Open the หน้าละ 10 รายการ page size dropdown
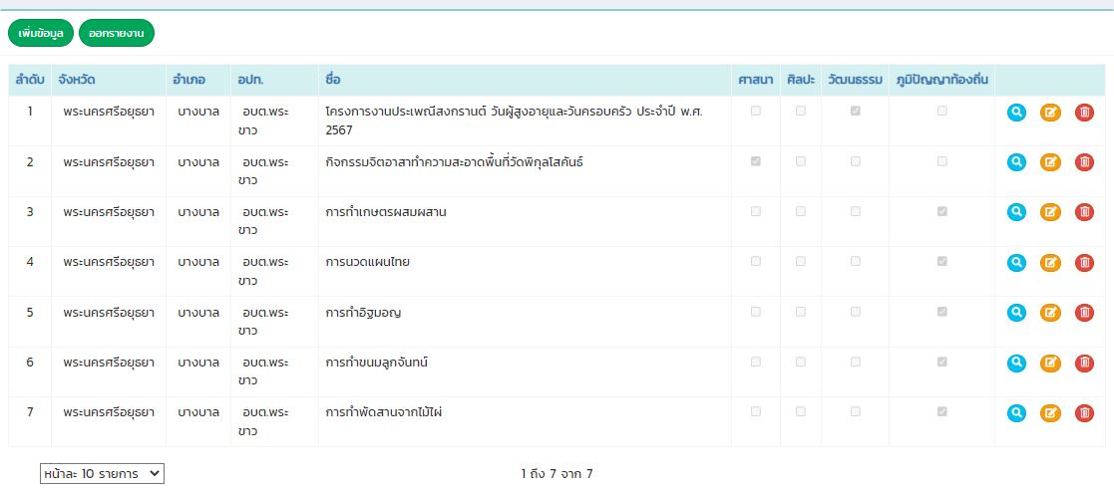 102,474
